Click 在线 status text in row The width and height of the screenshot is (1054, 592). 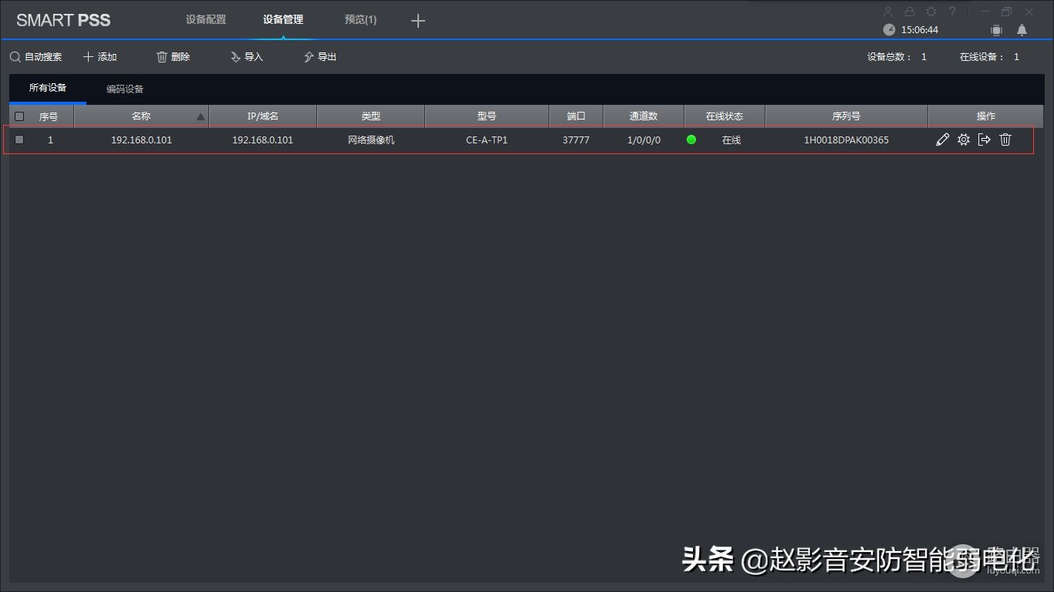click(731, 140)
